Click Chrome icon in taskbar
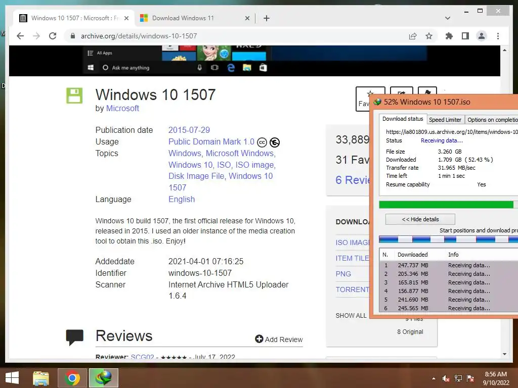This screenshot has height=388, width=518. [72, 378]
